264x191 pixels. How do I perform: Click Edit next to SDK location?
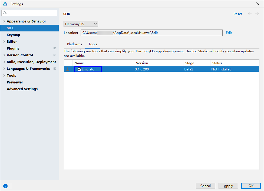point(229,33)
